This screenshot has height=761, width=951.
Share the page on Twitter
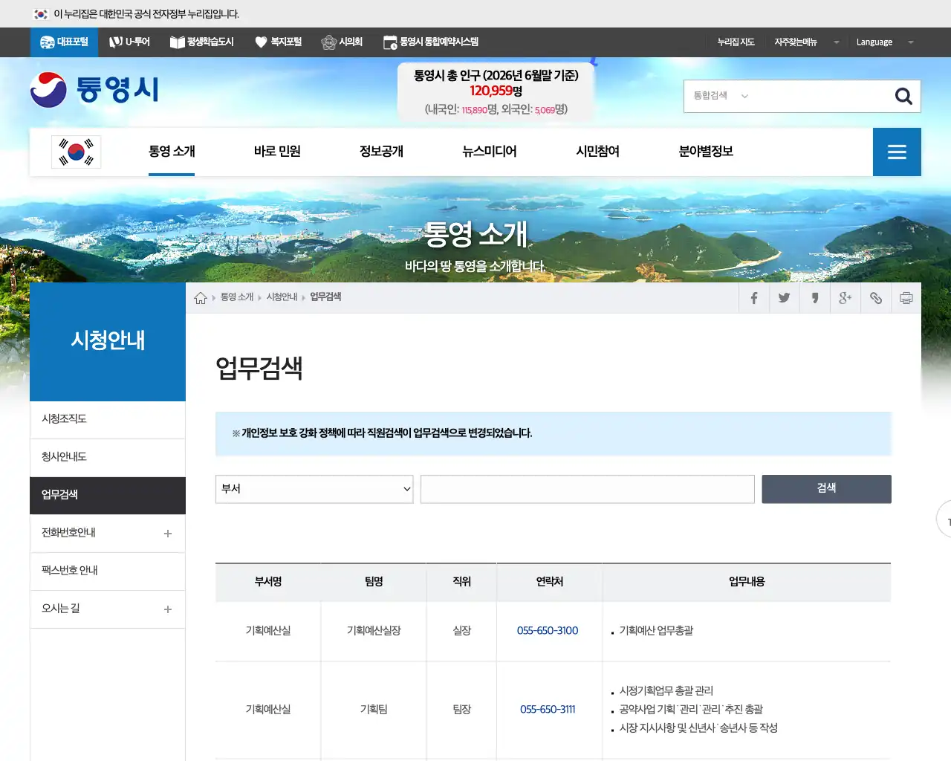coord(784,298)
